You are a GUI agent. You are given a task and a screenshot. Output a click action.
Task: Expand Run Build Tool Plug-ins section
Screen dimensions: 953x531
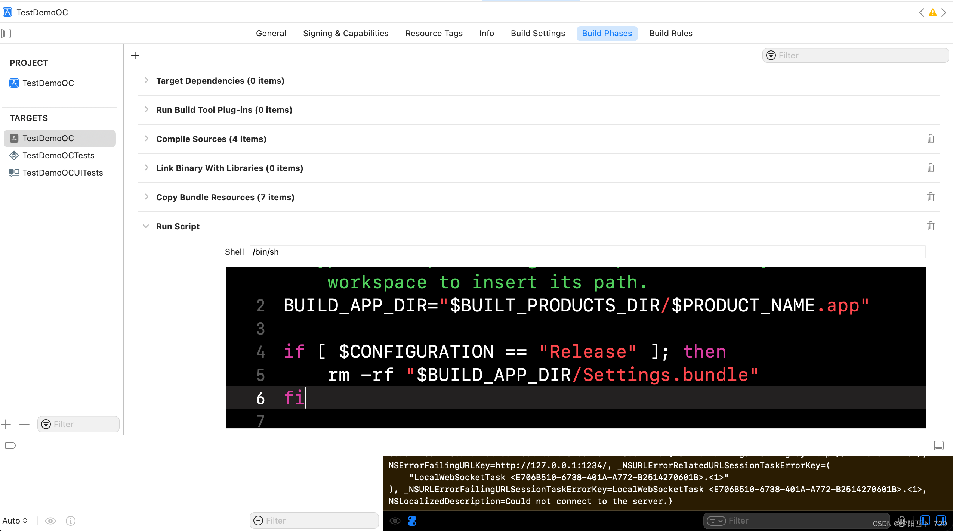point(146,109)
